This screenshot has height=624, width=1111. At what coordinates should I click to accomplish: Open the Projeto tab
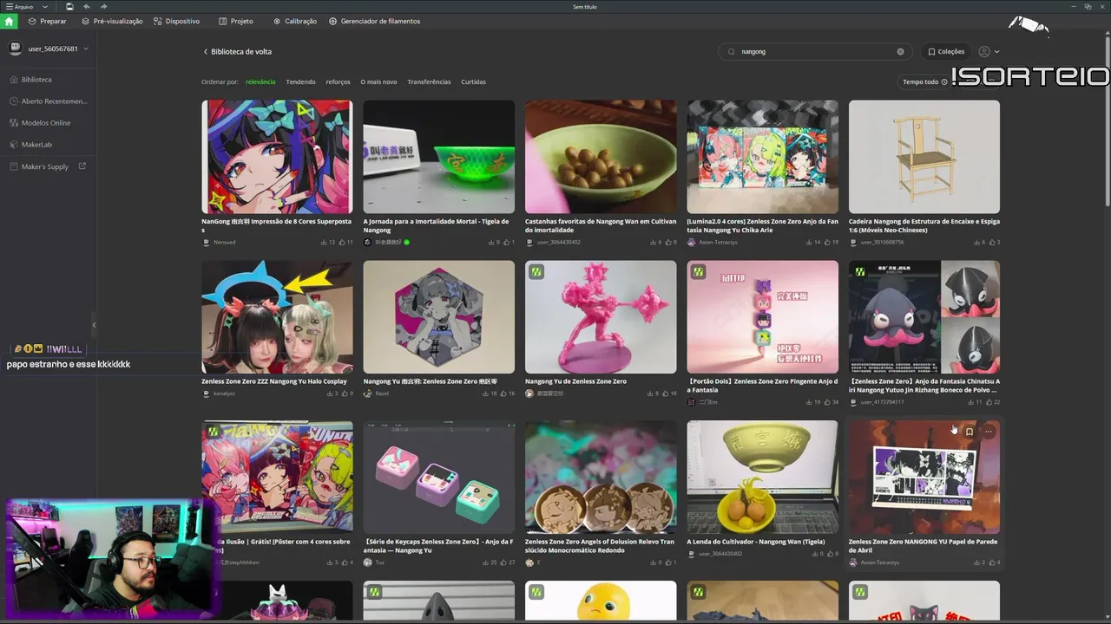236,21
